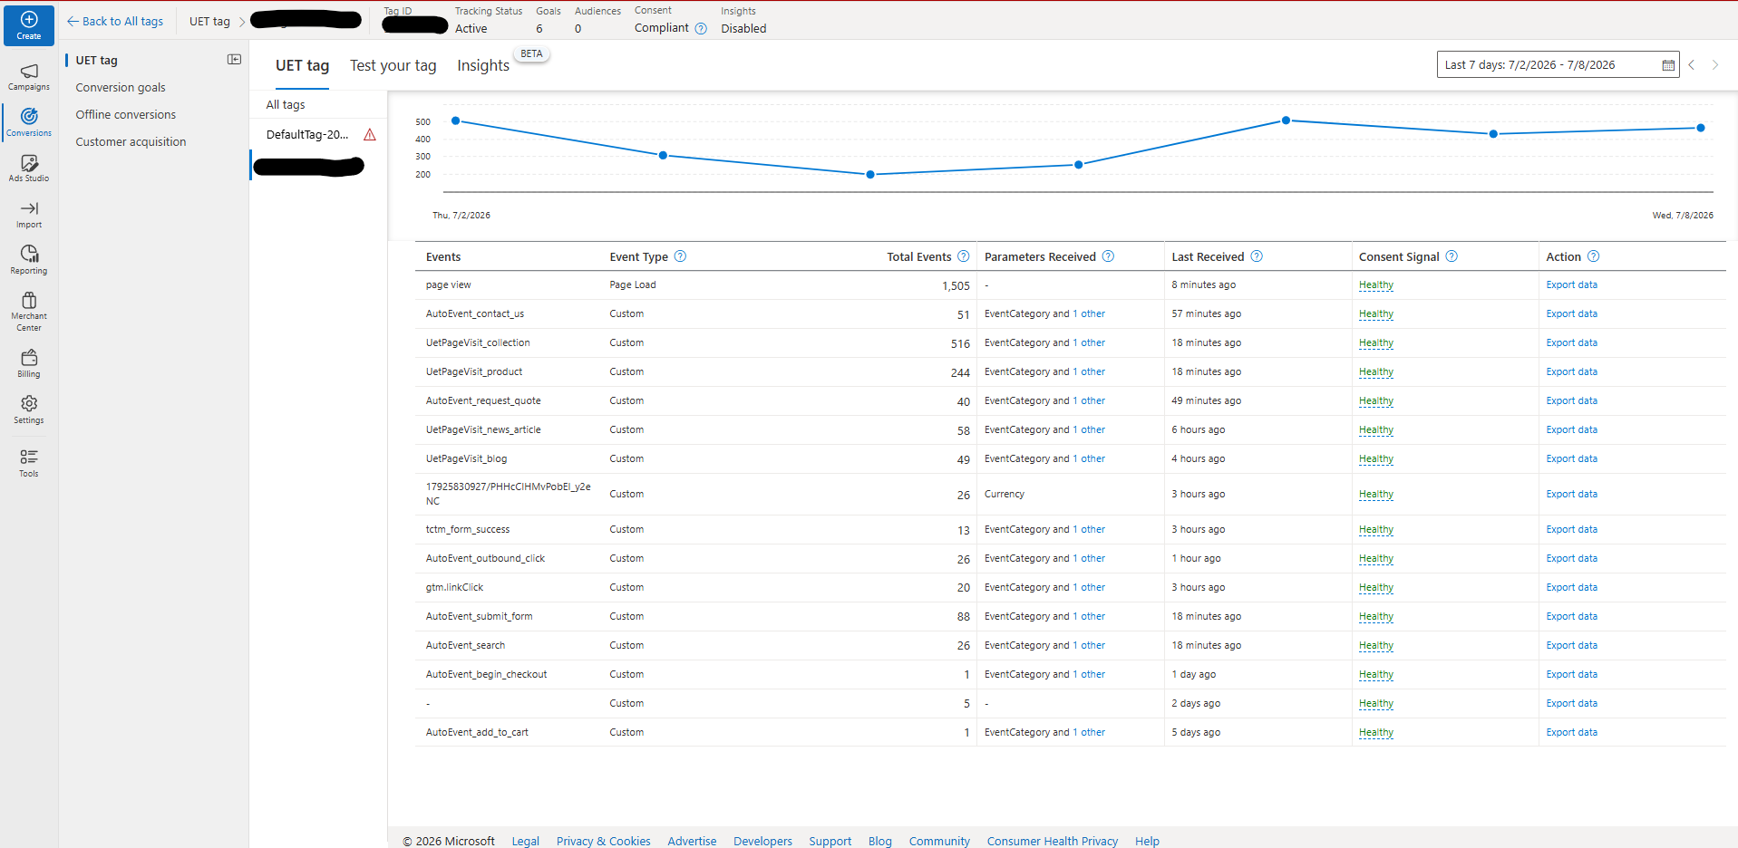Click warning icon next to DefaultTag
Screen dimensions: 1738x848
click(x=370, y=135)
